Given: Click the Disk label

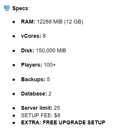Looking at the screenshot, I should (28, 51).
